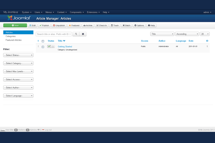This screenshot has height=143, width=215.
Task: Open the Content menu
Action: pos(62,12)
